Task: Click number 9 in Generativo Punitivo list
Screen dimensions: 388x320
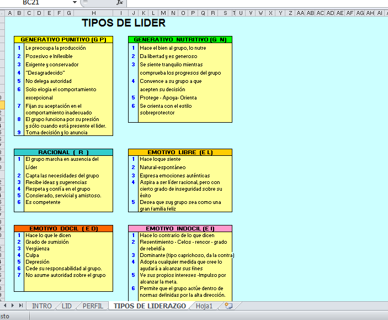Action: pyautogui.click(x=19, y=133)
